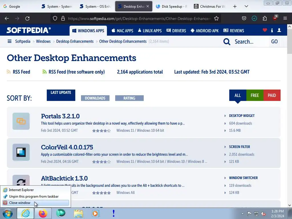Image resolution: width=292 pixels, height=219 pixels.
Task: Click the Portals app thumbnail icon
Action: pos(21,121)
